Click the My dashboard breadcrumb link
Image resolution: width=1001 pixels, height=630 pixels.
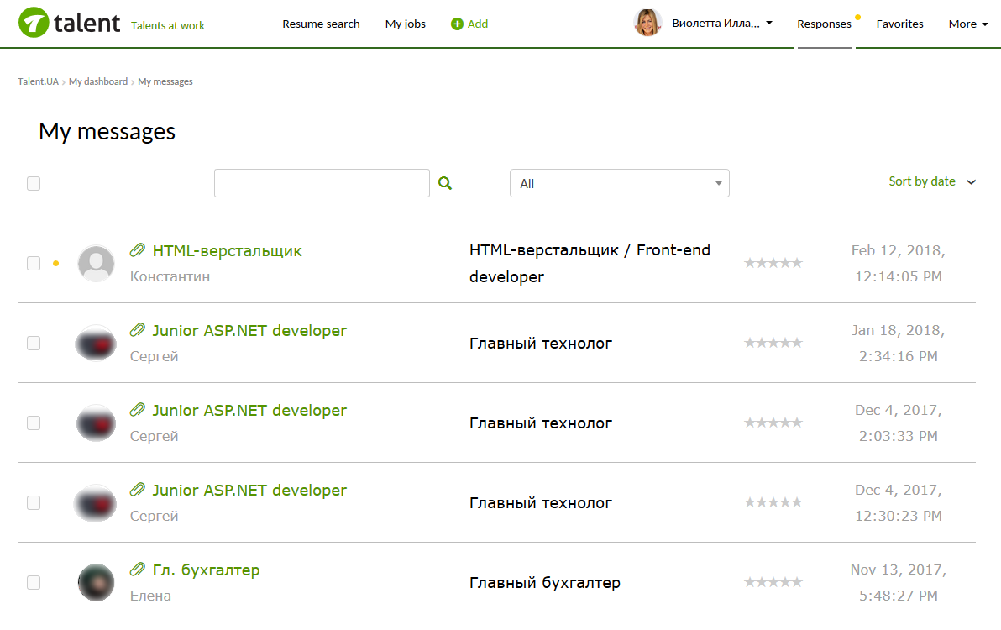click(x=98, y=81)
